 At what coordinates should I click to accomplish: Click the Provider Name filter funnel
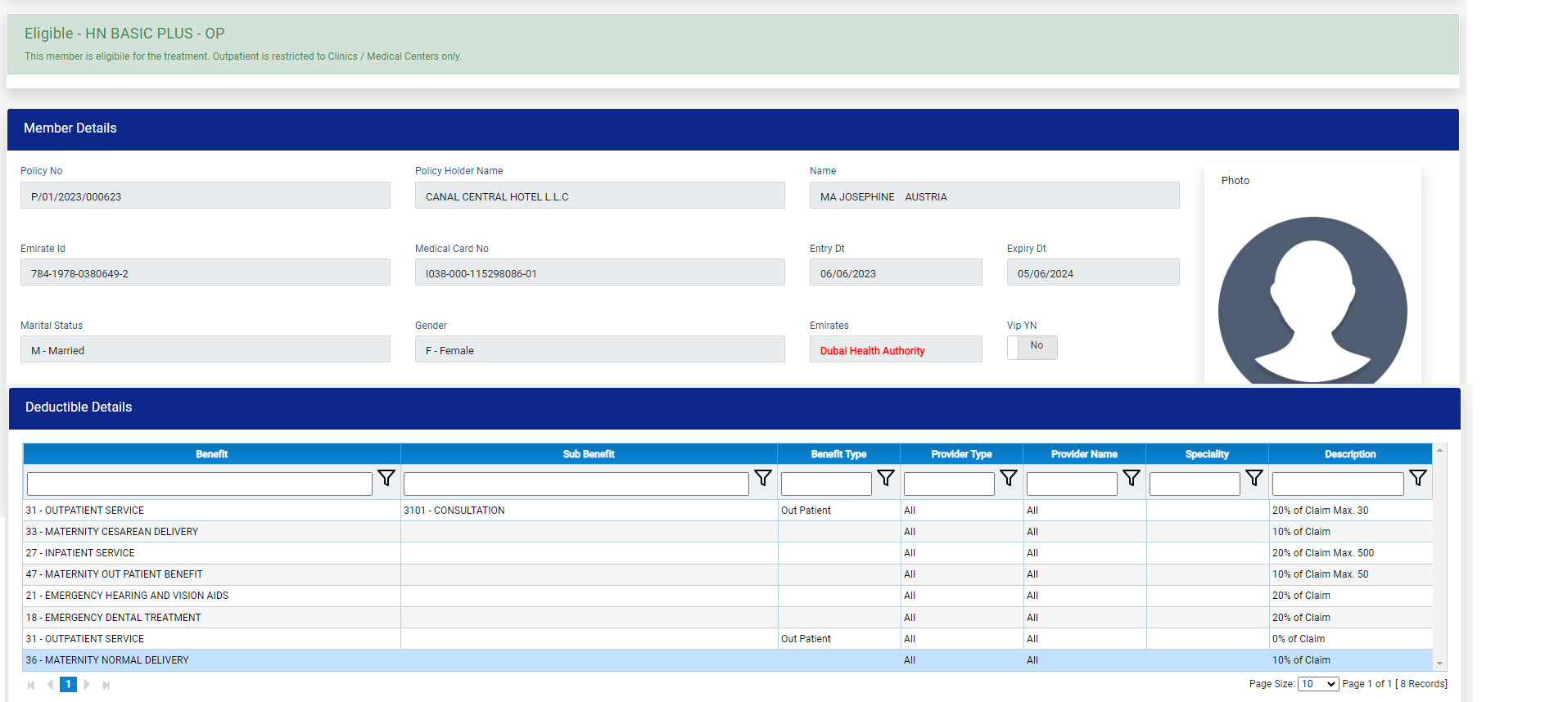(x=1131, y=478)
